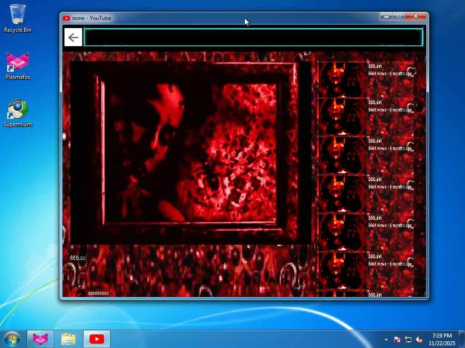Viewport: 465px width, 348px height.
Task: Select the Supermium desktop shortcut
Action: [18, 113]
